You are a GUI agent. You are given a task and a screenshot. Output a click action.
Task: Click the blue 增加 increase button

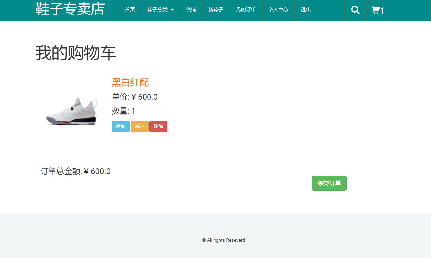[x=120, y=126]
